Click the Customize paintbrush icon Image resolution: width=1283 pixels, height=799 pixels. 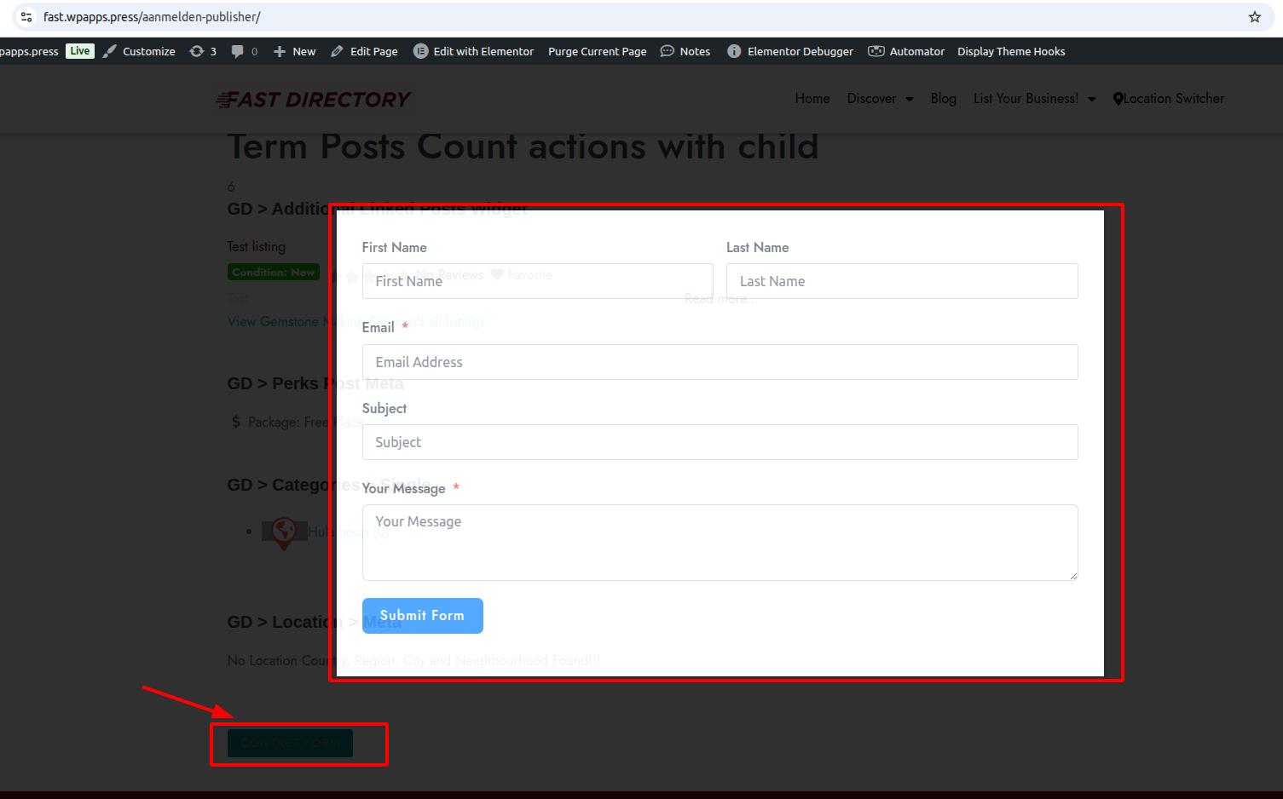click(x=109, y=51)
